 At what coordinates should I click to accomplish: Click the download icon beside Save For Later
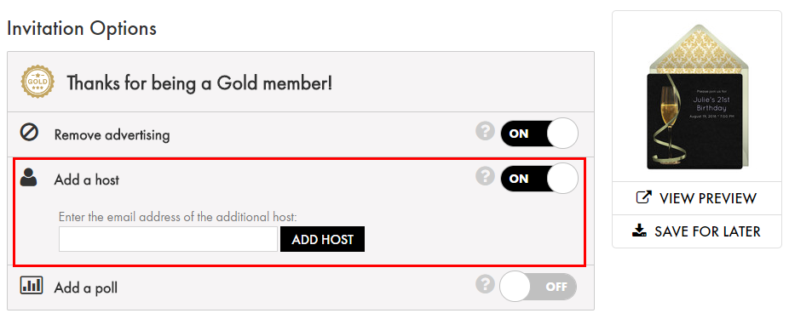coord(639,231)
